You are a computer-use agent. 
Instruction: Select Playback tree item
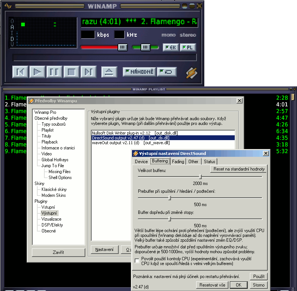pos(50,142)
